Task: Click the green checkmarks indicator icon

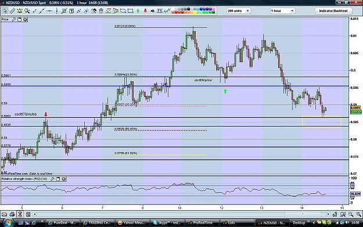Action: 167,11
